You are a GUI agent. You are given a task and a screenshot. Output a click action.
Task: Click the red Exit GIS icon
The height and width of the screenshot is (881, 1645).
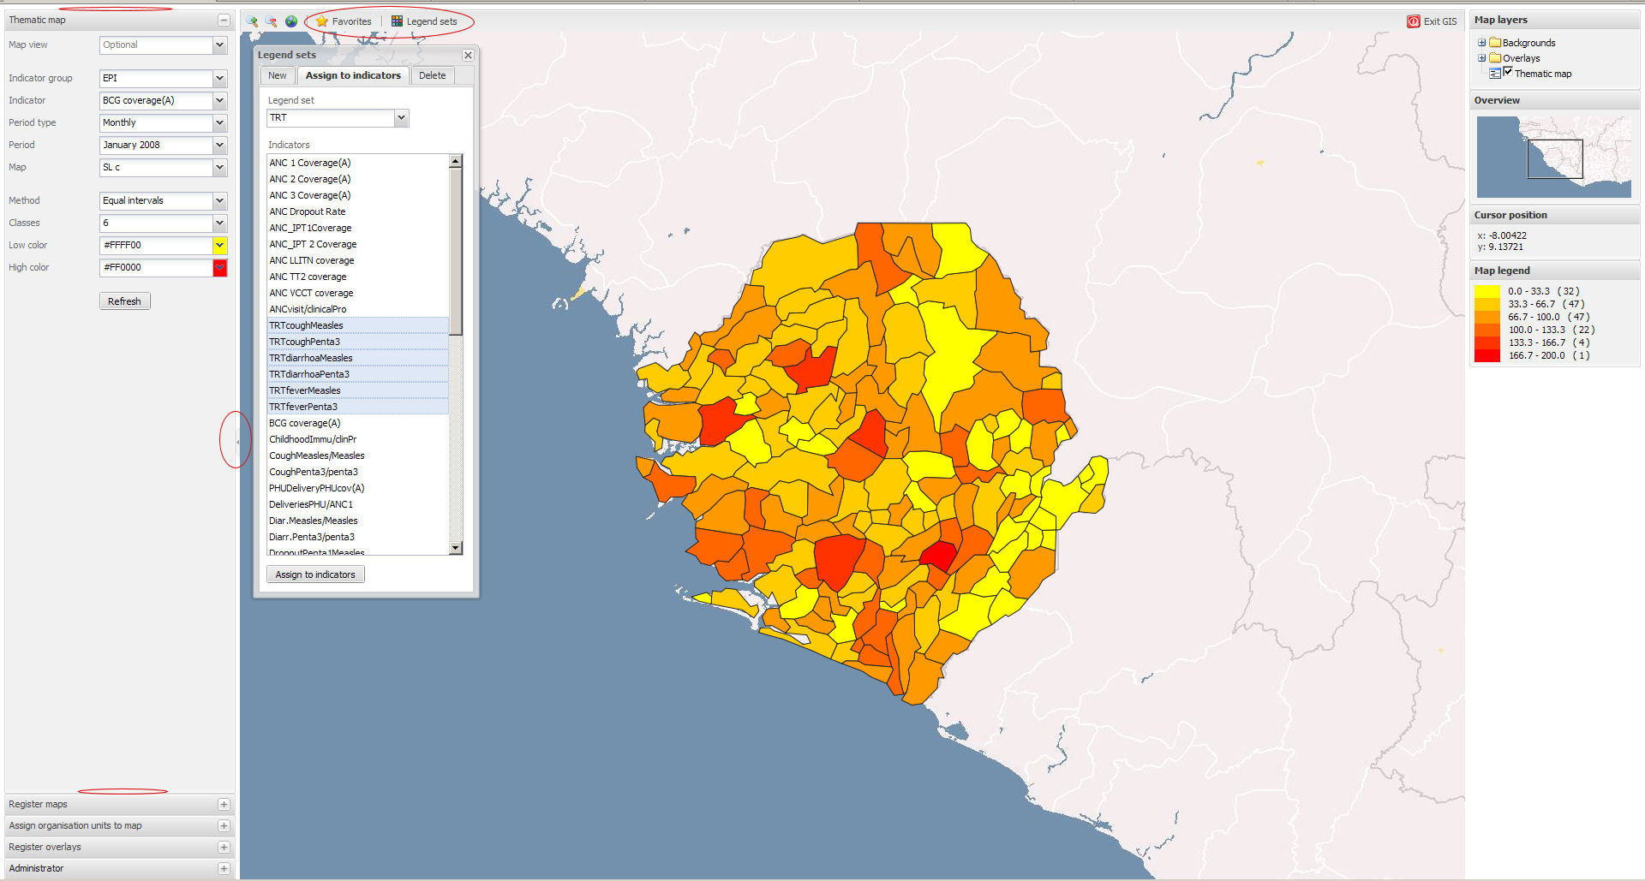click(x=1413, y=21)
